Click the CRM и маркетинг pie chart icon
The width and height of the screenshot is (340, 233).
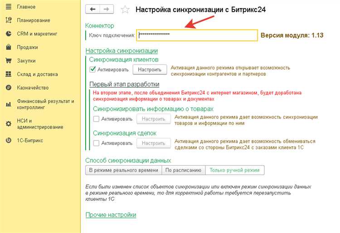pyautogui.click(x=9, y=34)
